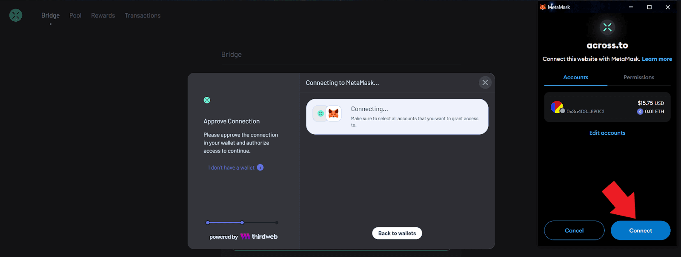Go to the Rewards tab
Image resolution: width=681 pixels, height=257 pixels.
point(103,16)
